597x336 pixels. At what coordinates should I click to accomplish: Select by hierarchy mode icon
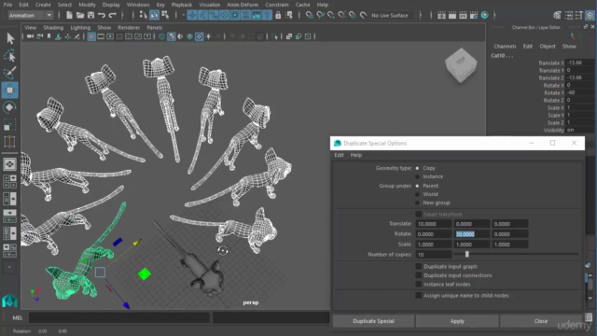(144, 15)
